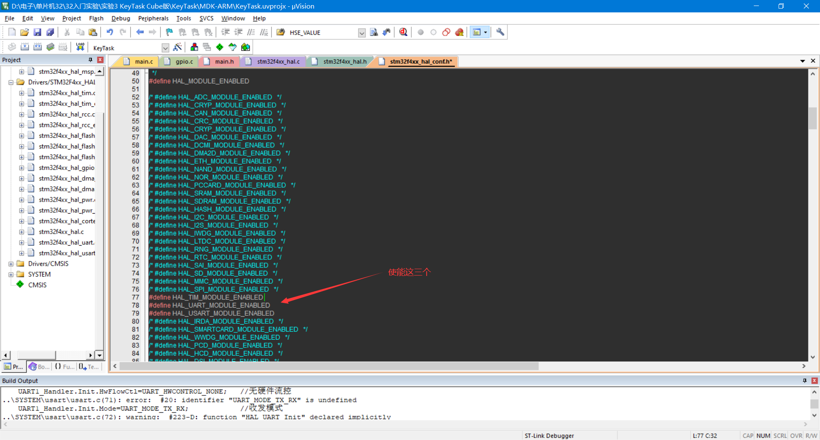This screenshot has height=440, width=820.
Task: Pin the Build Output panel
Action: pos(805,381)
